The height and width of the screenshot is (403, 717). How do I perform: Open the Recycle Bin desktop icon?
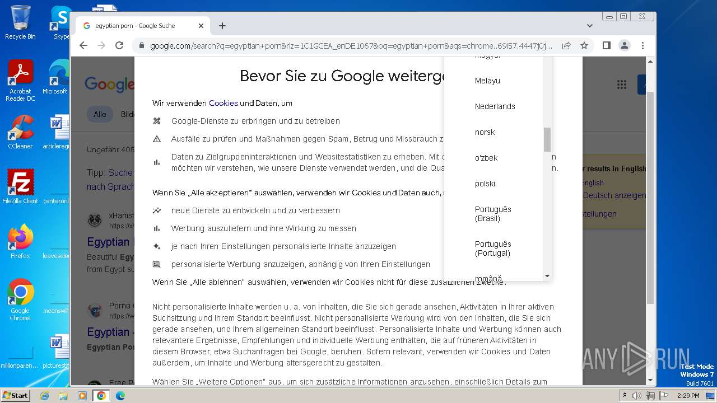(20, 22)
